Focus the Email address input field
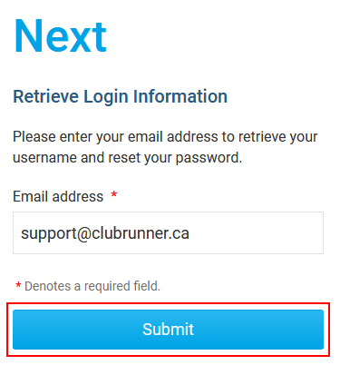This screenshot has height=365, width=340. 168,232
